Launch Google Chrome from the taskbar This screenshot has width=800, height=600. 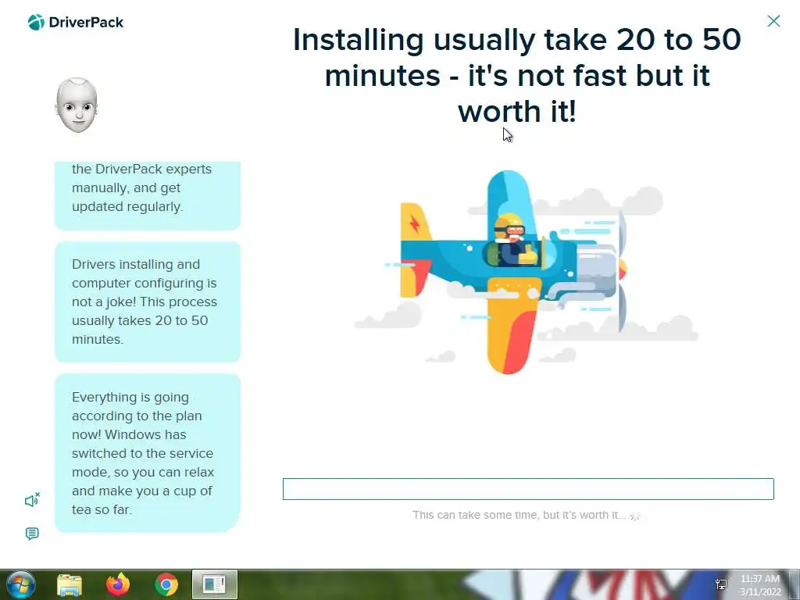click(166, 584)
